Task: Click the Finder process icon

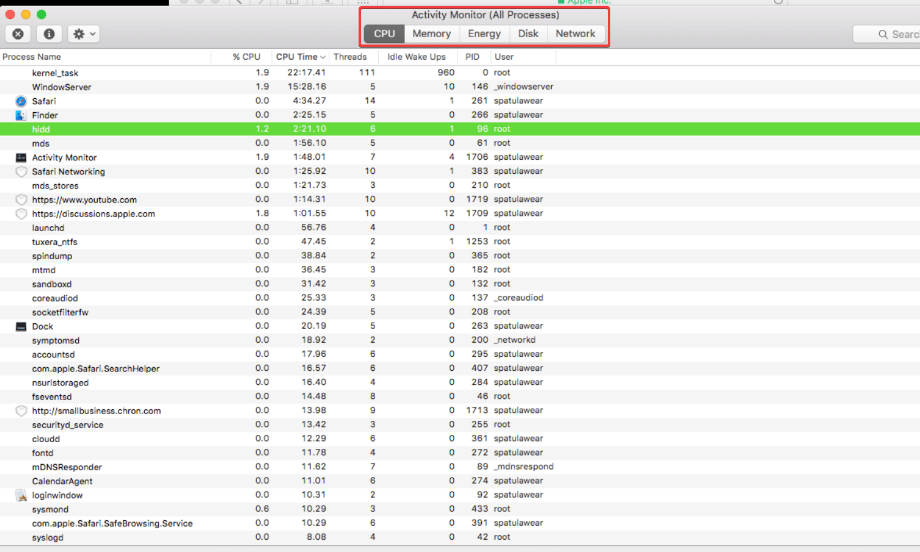Action: [21, 115]
